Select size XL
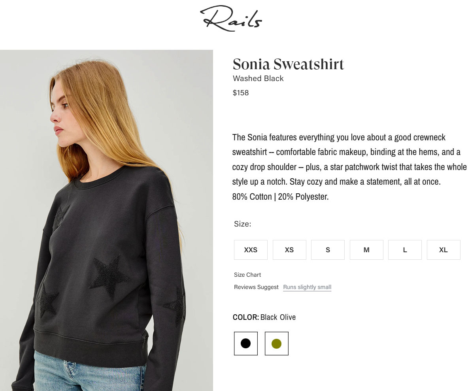Viewport: 470px width, 391px height. click(x=444, y=250)
